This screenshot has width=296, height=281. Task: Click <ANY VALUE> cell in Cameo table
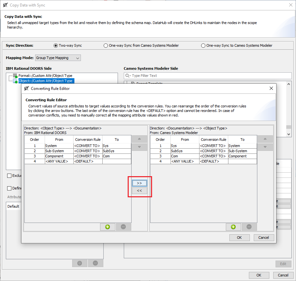pos(185,161)
